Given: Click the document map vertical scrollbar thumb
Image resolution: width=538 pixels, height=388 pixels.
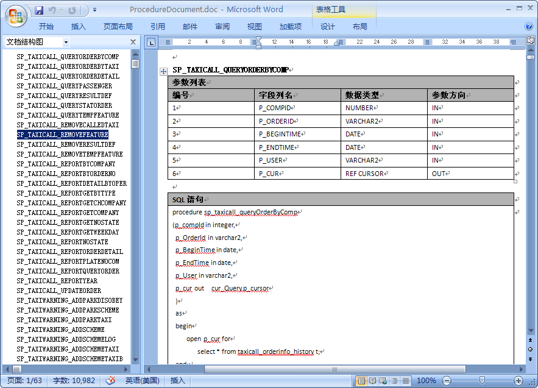Looking at the screenshot, I should click(x=135, y=63).
